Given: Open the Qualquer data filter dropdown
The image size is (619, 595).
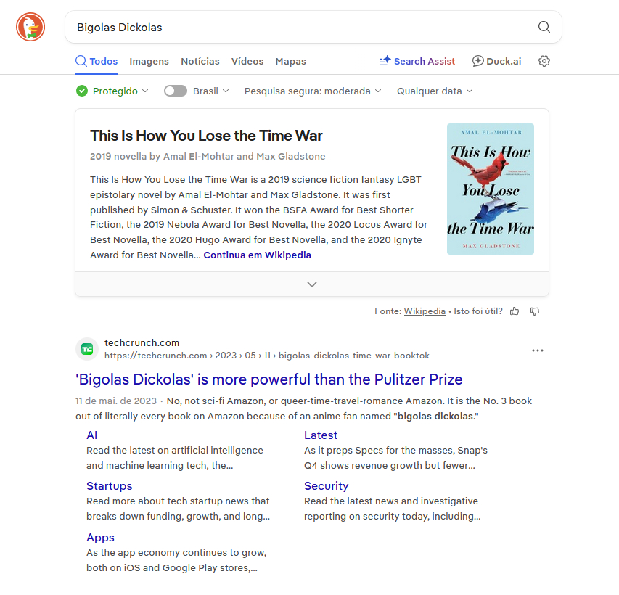Looking at the screenshot, I should coord(435,91).
